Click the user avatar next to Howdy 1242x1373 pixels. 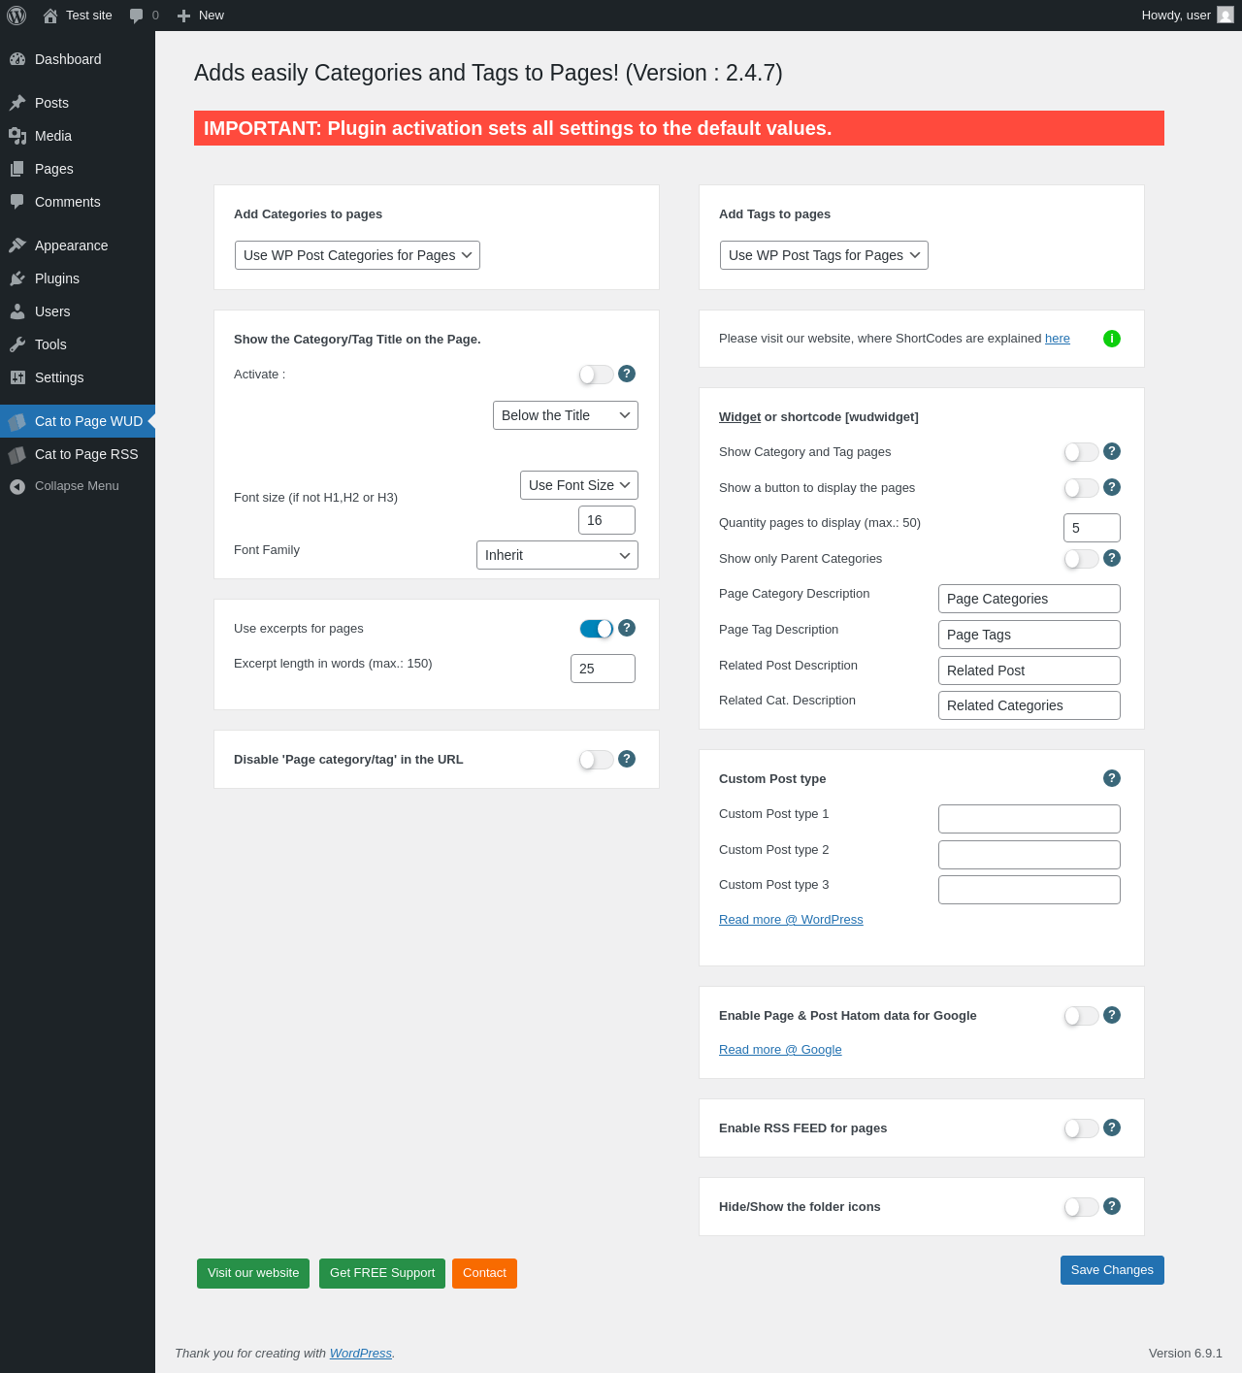coord(1226,16)
